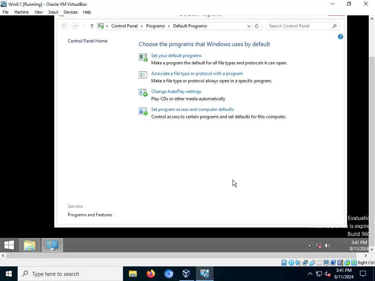Expand chevron after Control Panel breadcrumb
Screen dimensions: 375x281
coord(142,26)
